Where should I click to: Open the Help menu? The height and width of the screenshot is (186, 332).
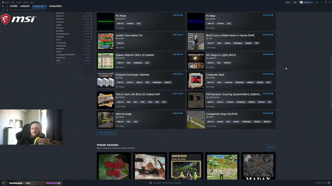click(32, 2)
